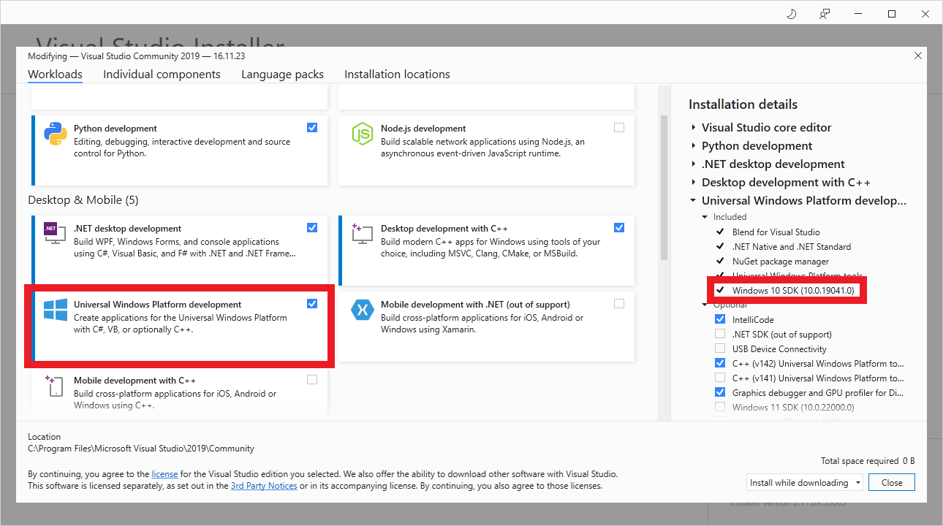Close the Modifying dialog with the X
Viewport: 943px width, 526px height.
pyautogui.click(x=918, y=56)
